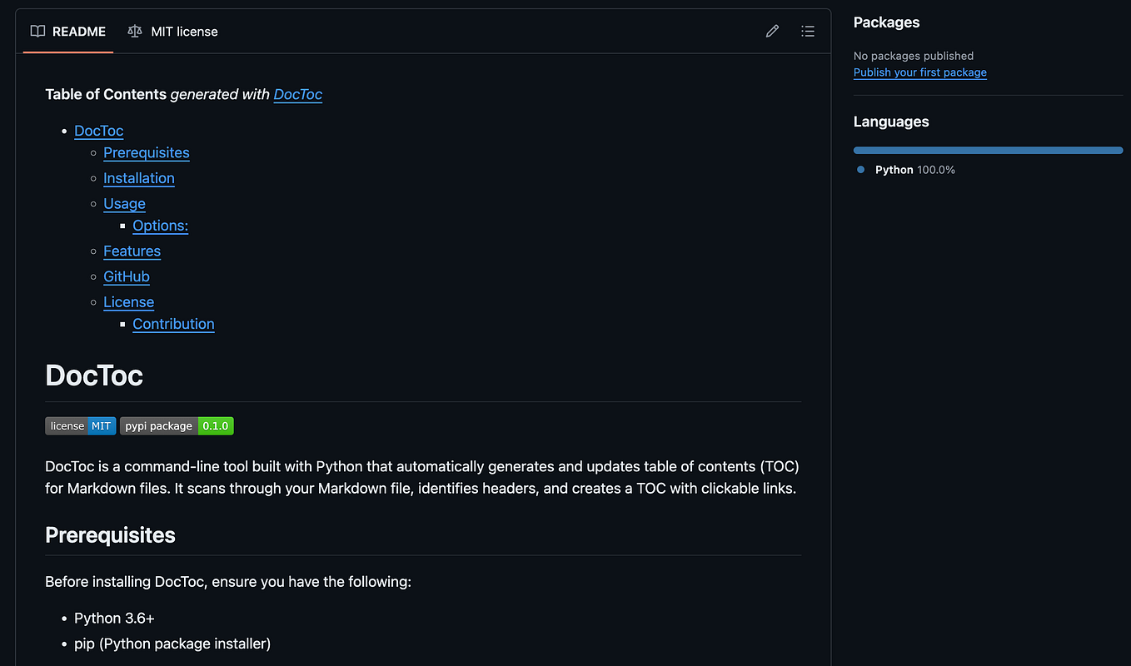Click the DocToc heading anchor link

(94, 375)
